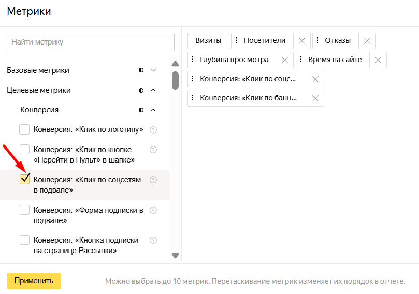Show help icon for «Клик по соцсетям в подвале»
Viewport: 419px width, 294px height.
(153, 180)
